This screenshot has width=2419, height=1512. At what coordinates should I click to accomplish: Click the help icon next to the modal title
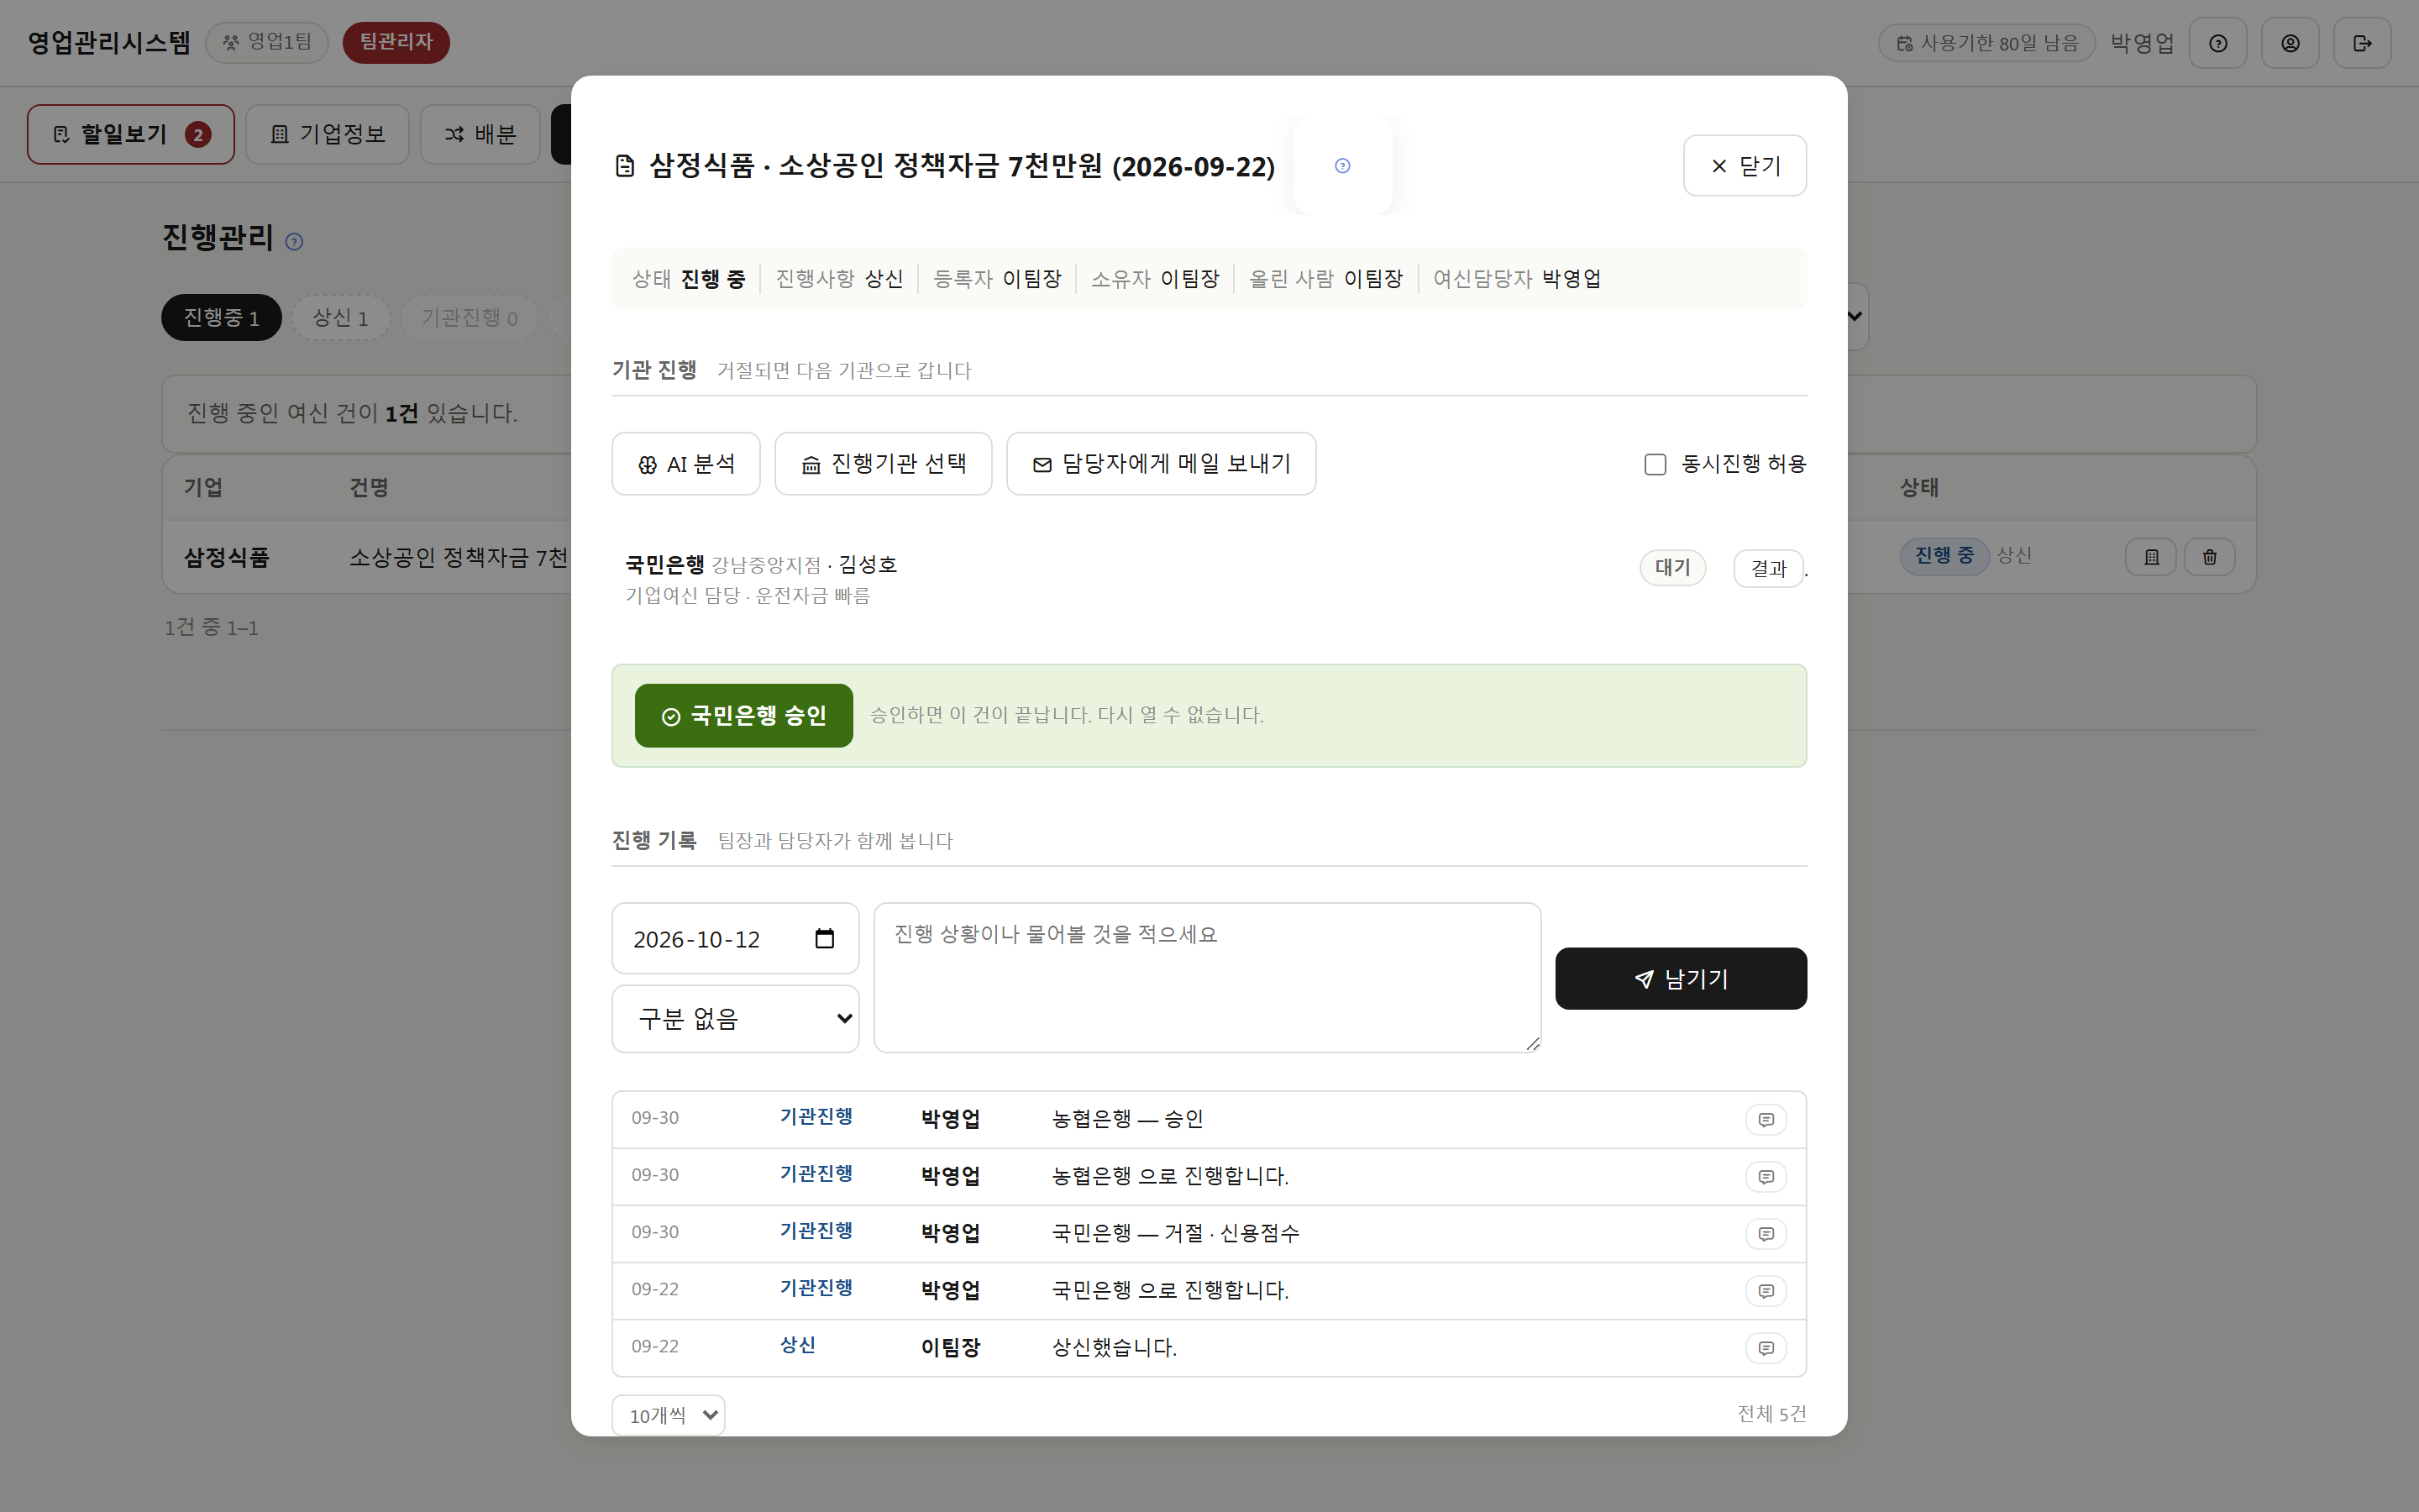pos(1342,166)
